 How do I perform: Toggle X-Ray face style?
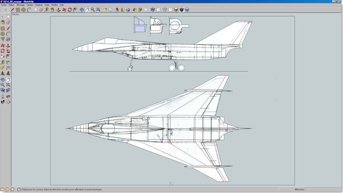[x=153, y=9]
